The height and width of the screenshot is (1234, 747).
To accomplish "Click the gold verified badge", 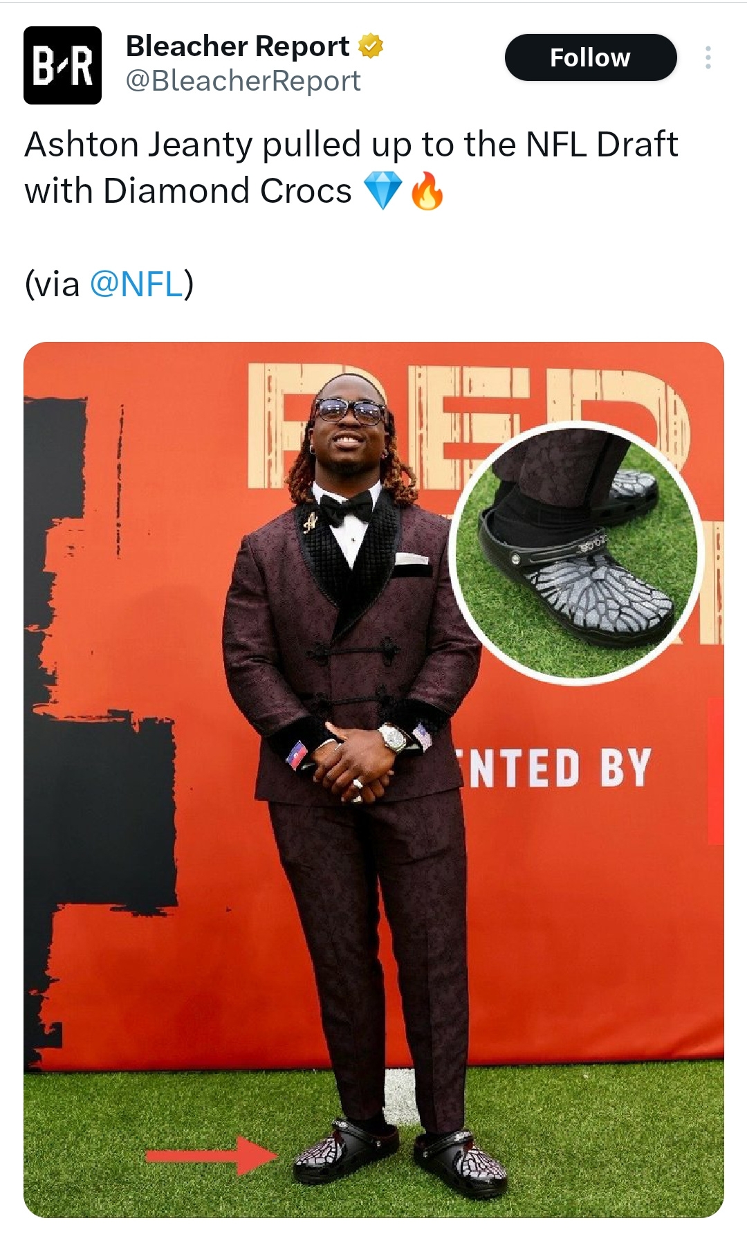I will pyautogui.click(x=371, y=46).
